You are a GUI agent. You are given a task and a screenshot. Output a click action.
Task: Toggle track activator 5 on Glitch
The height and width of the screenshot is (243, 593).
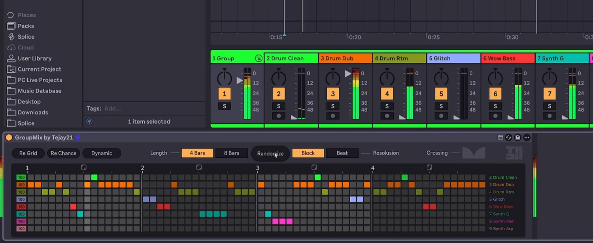click(441, 94)
